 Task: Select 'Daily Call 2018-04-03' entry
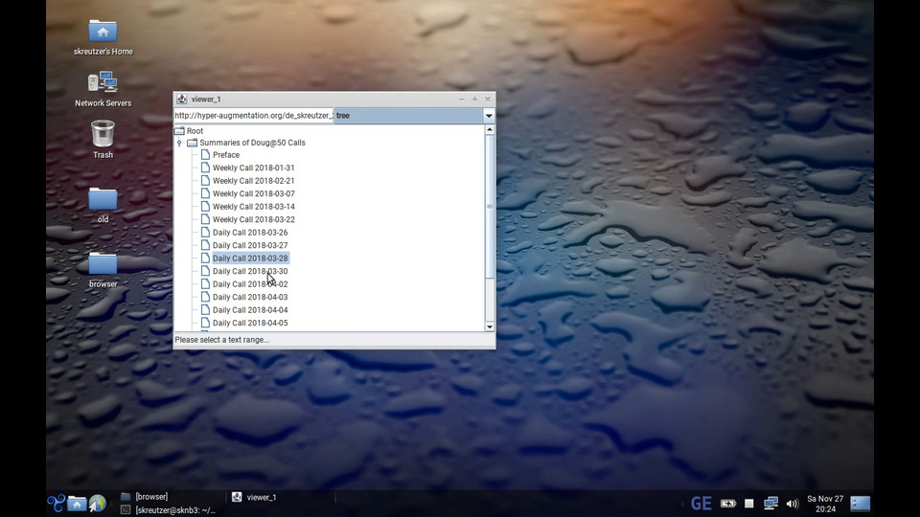250,297
